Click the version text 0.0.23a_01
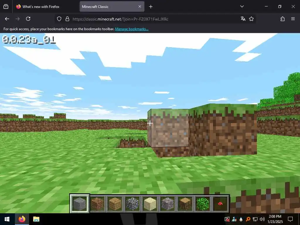Screen dimensions: 300x225 click(x=29, y=40)
